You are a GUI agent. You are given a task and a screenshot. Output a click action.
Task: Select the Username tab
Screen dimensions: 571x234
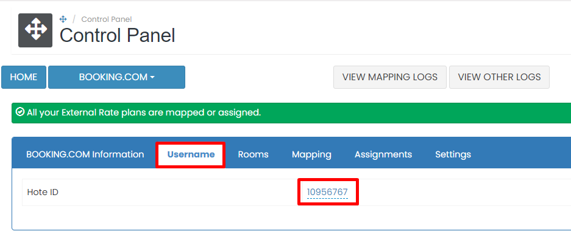[191, 154]
